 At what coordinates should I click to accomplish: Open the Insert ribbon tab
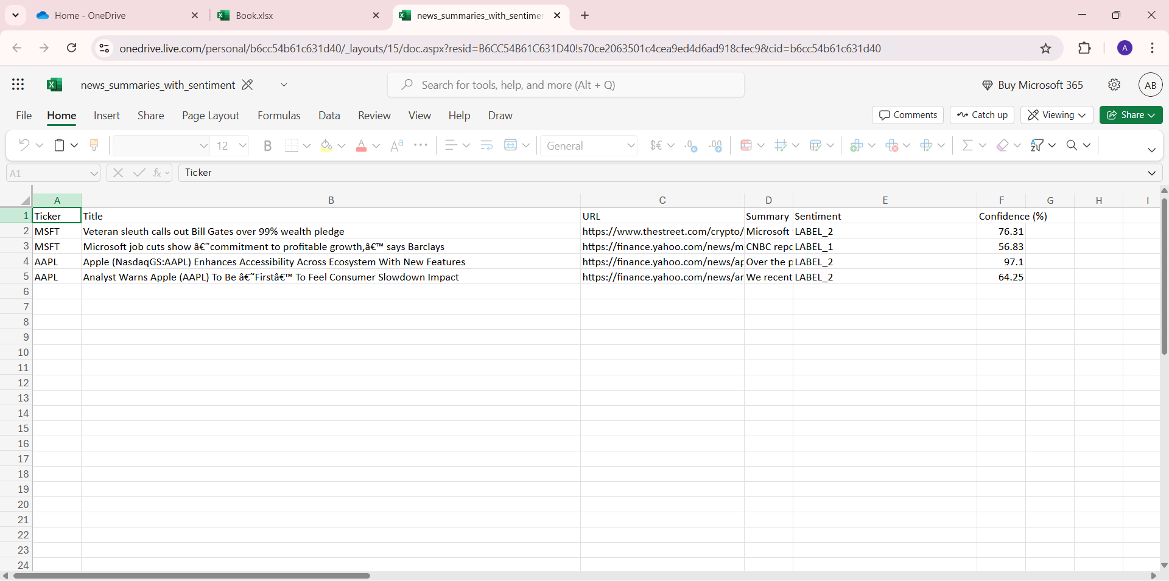pos(107,116)
